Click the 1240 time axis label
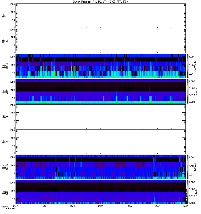The height and width of the screenshot is (214, 201). 72,206
